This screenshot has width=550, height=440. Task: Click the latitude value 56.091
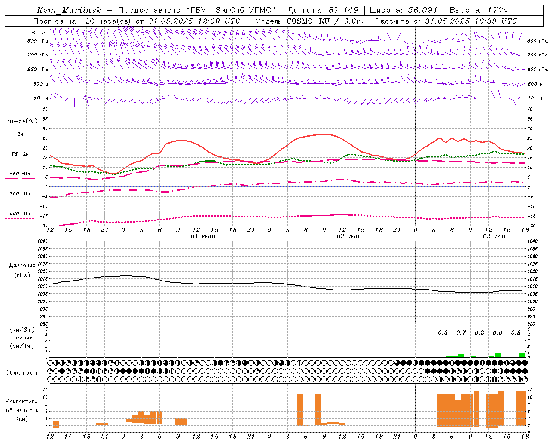(422, 10)
